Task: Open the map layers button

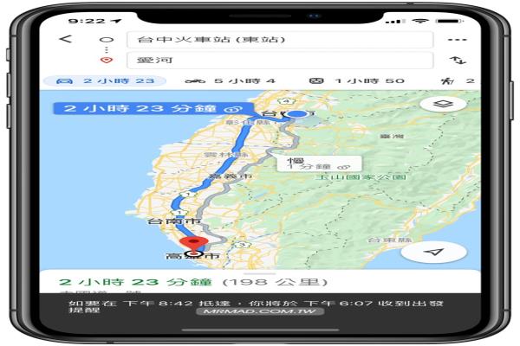Action: tap(443, 105)
